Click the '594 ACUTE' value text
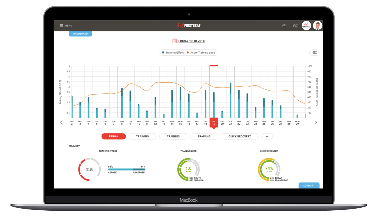This screenshot has height=217, width=378. (x=195, y=178)
